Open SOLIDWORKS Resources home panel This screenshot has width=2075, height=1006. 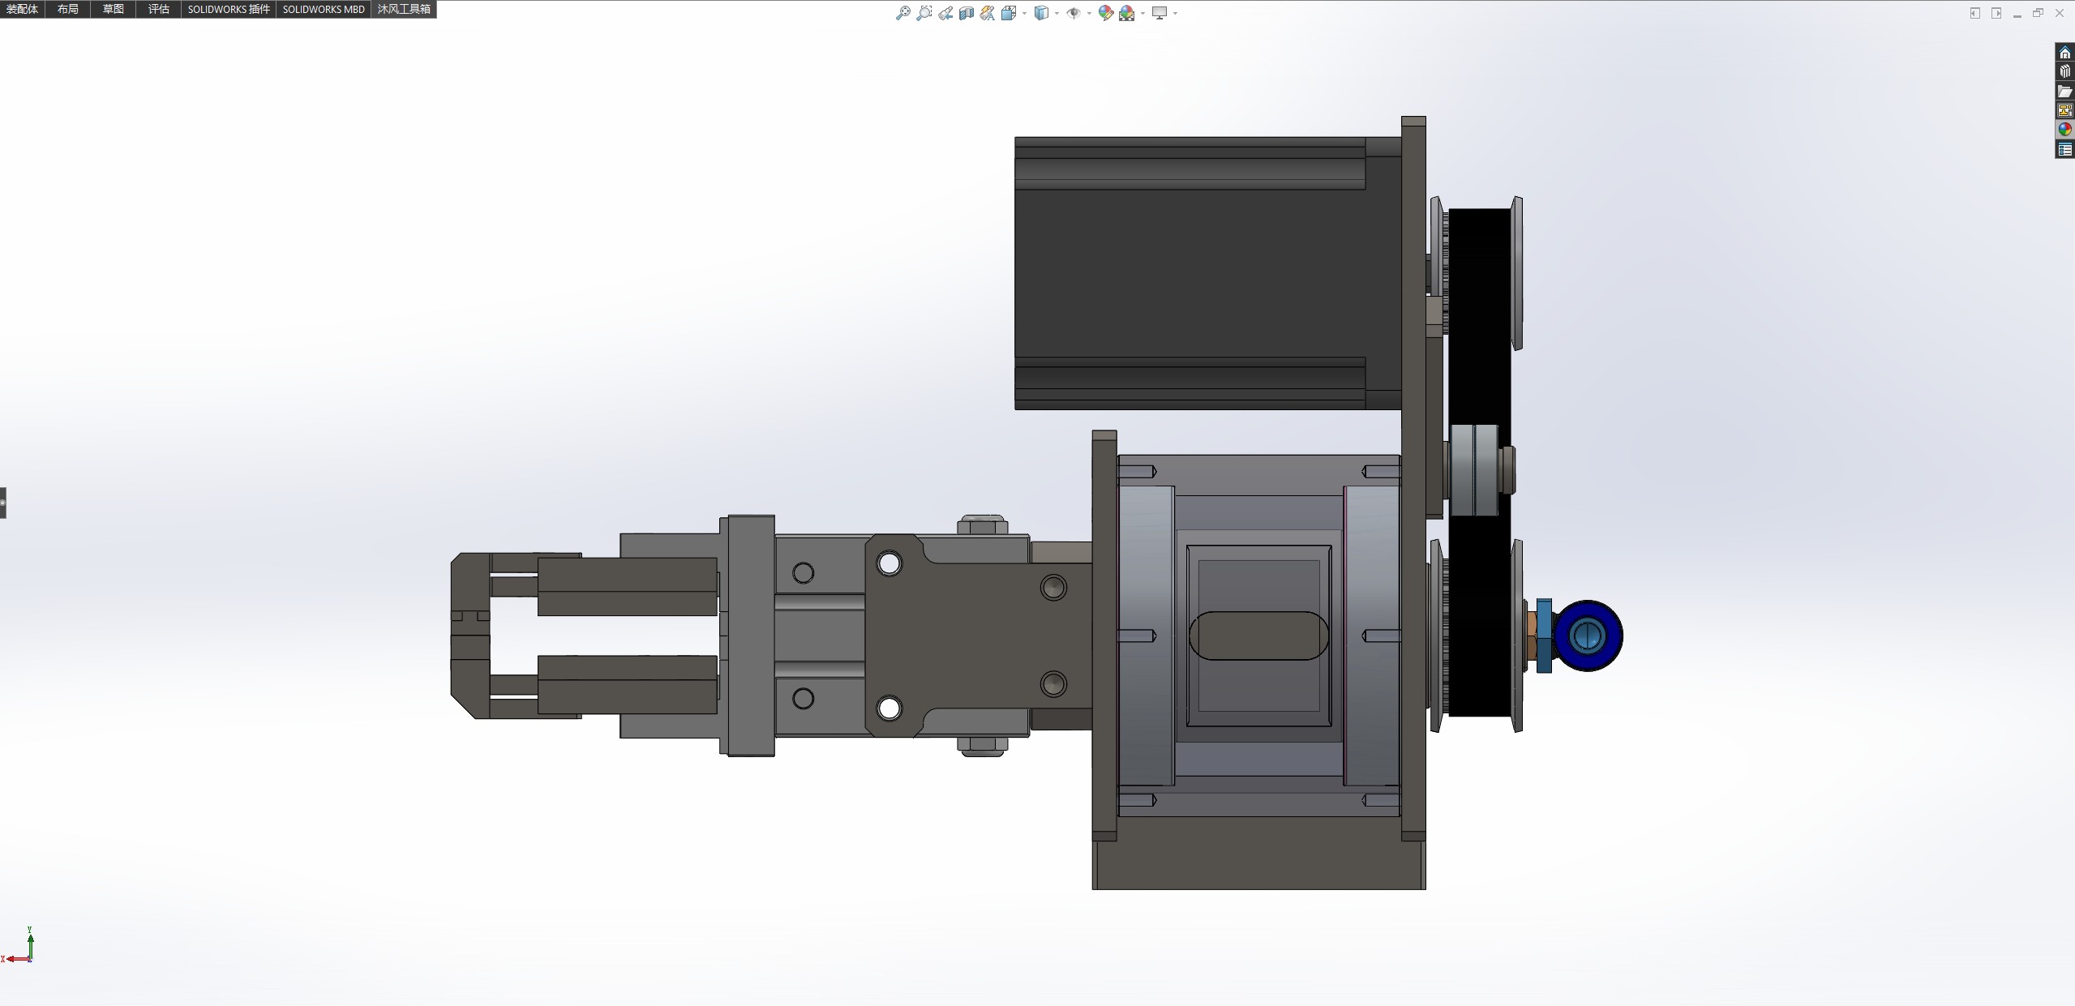click(x=2064, y=53)
